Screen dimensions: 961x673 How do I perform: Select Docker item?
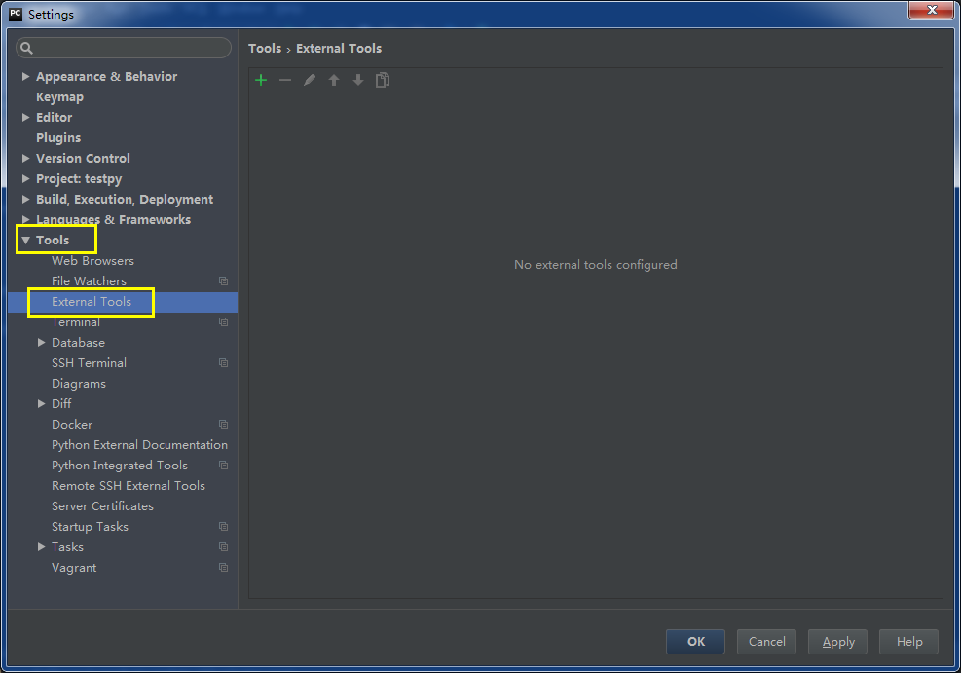[x=72, y=425]
